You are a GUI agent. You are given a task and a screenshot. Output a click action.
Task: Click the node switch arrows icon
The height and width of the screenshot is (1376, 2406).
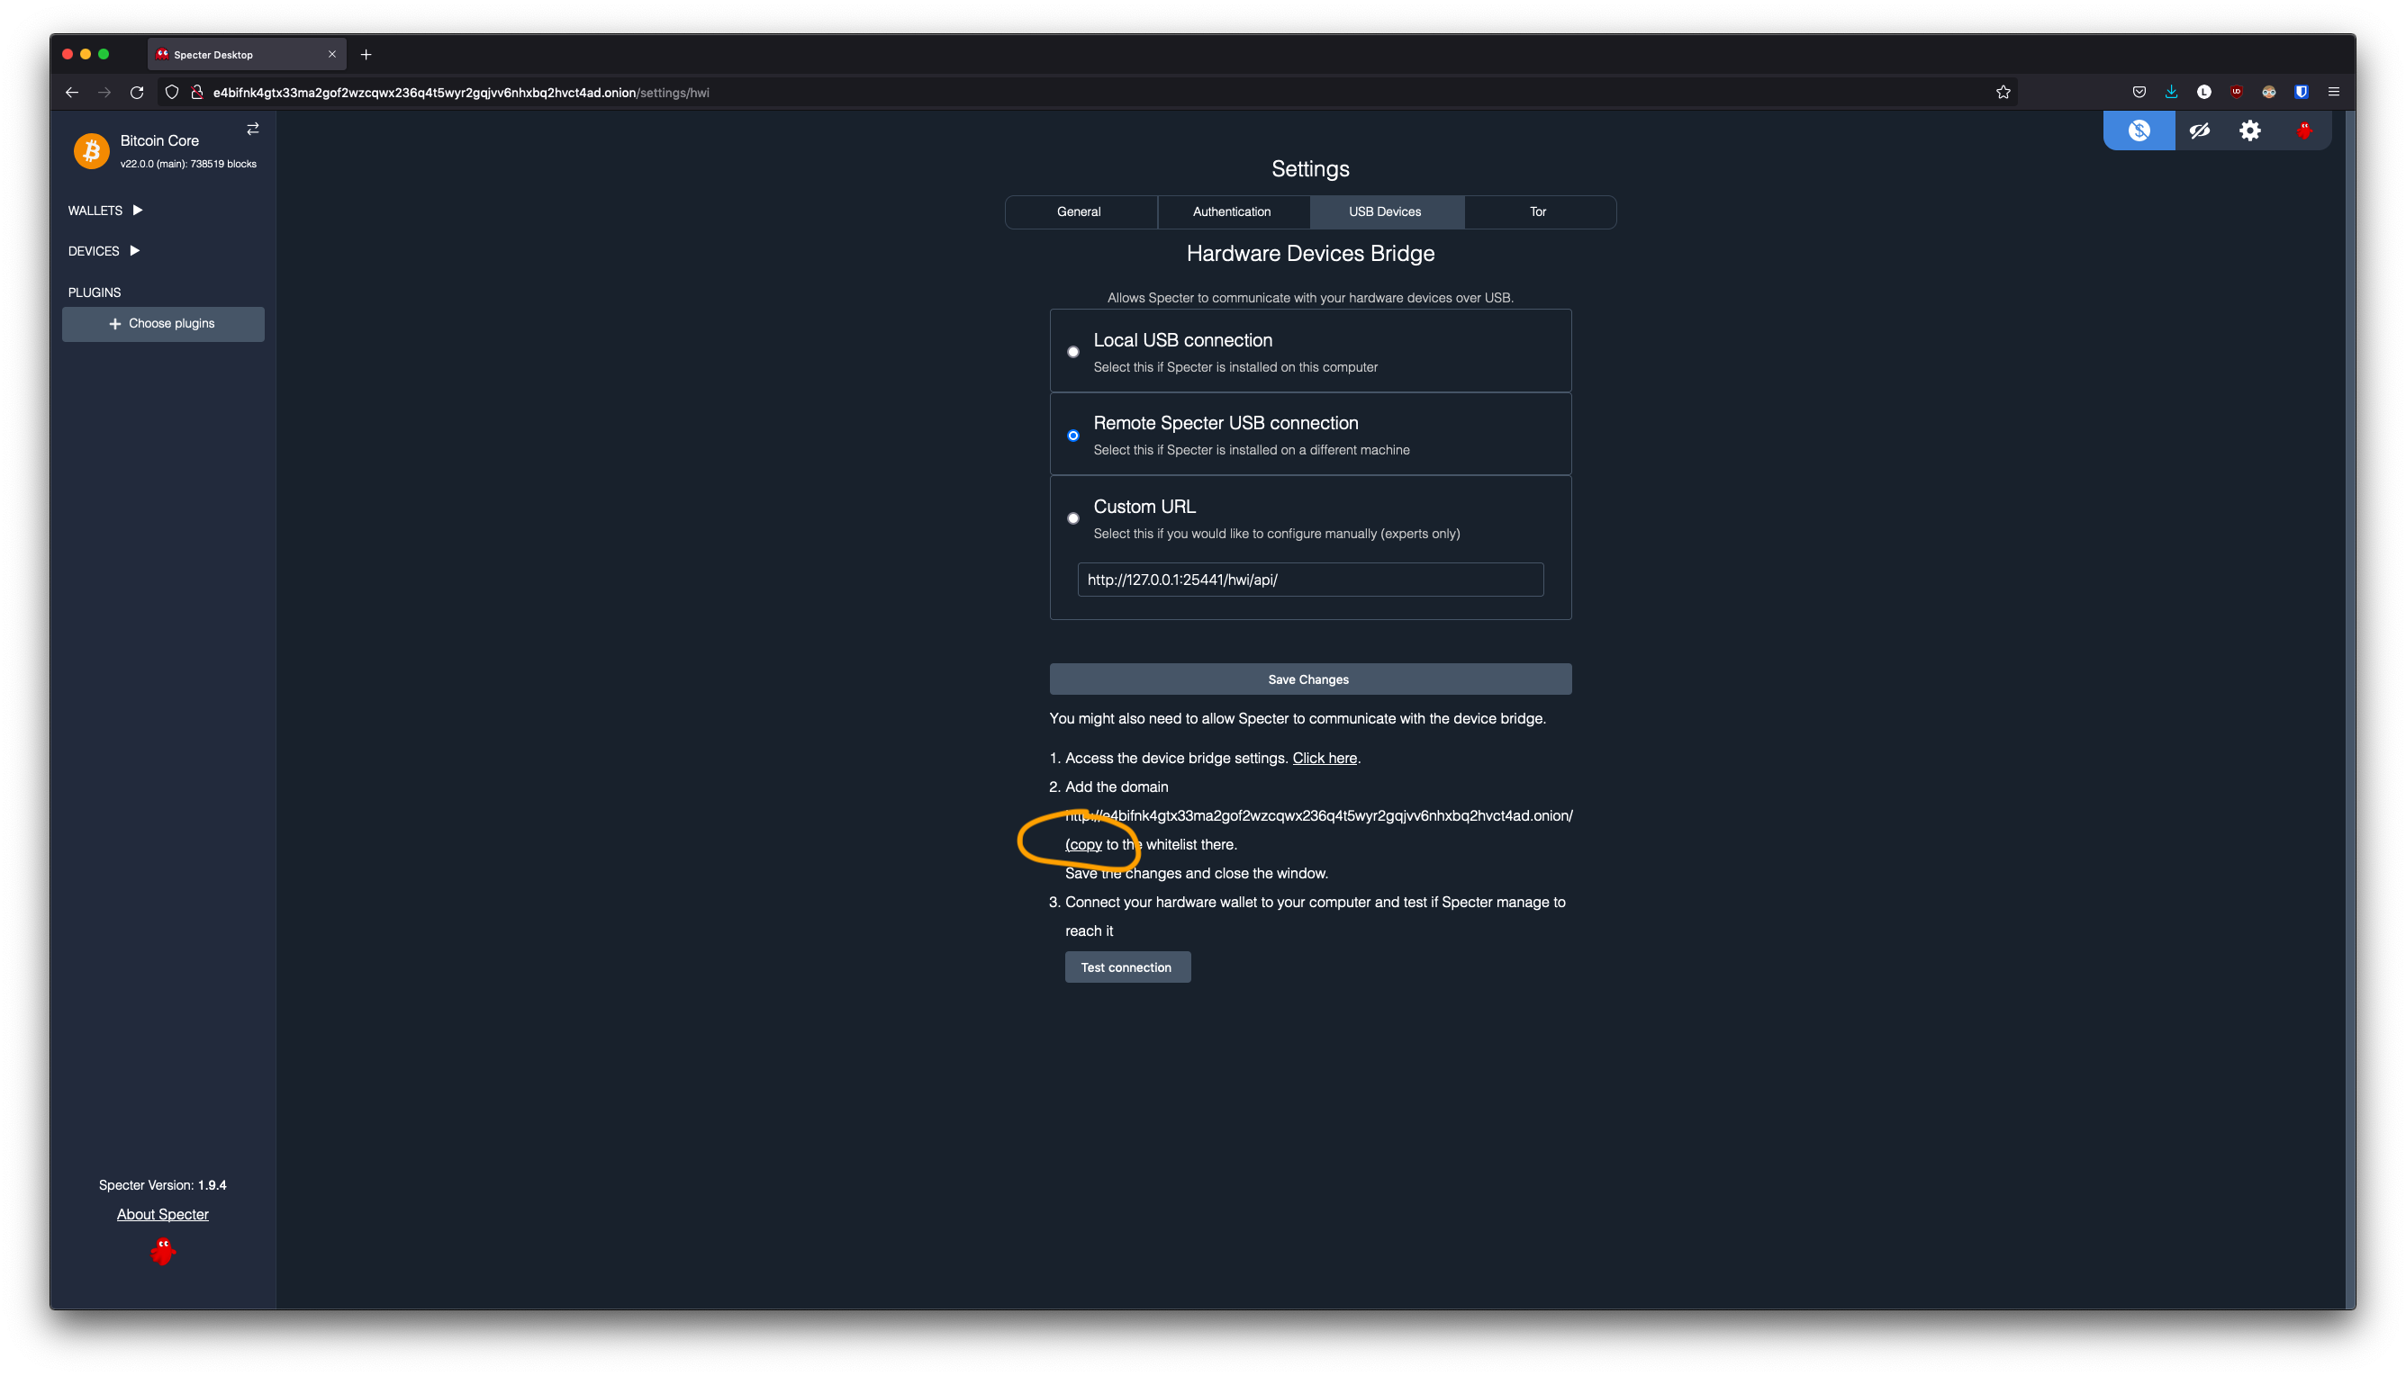(x=252, y=129)
